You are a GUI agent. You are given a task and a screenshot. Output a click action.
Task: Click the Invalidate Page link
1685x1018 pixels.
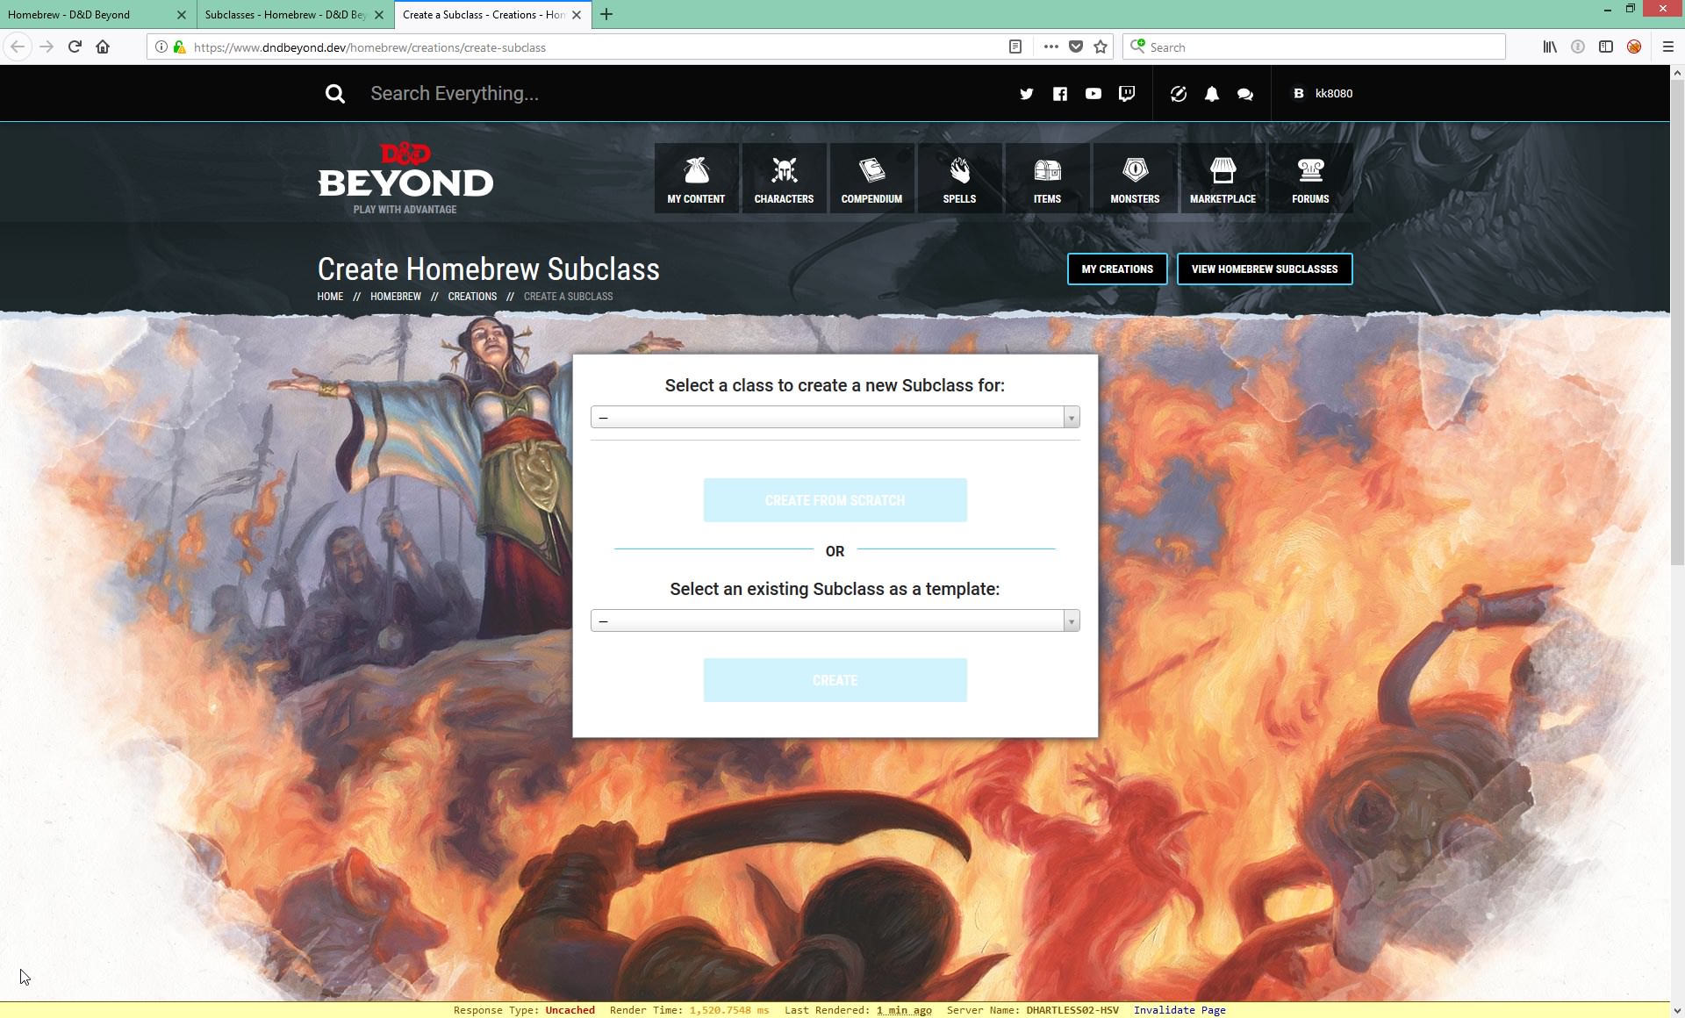[x=1179, y=1010]
